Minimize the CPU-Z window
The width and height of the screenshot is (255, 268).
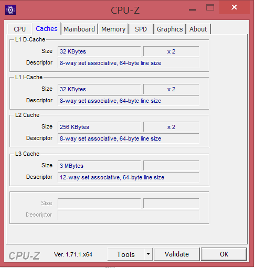point(193,10)
